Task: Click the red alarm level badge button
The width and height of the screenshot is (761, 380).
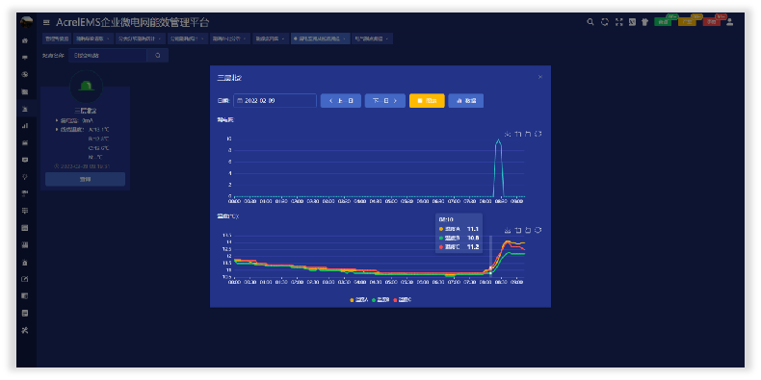Action: pyautogui.click(x=712, y=22)
